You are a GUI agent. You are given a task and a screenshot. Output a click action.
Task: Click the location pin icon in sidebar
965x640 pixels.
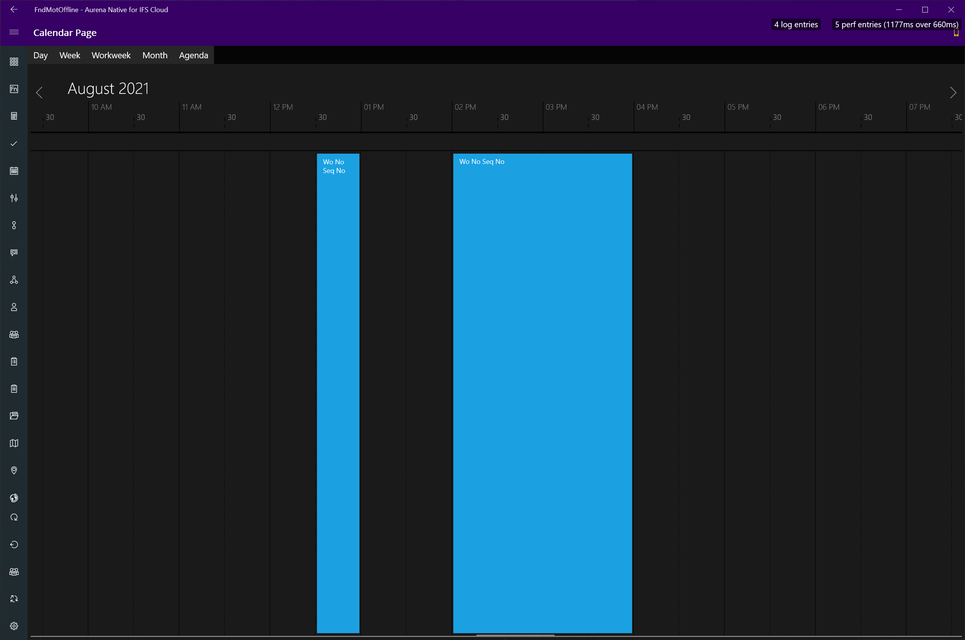[x=14, y=470]
